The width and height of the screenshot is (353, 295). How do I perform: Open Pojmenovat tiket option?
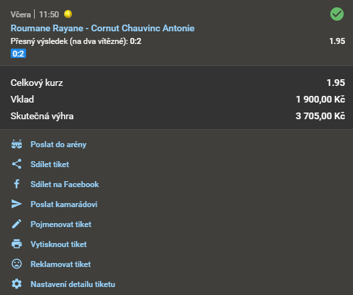(x=61, y=224)
